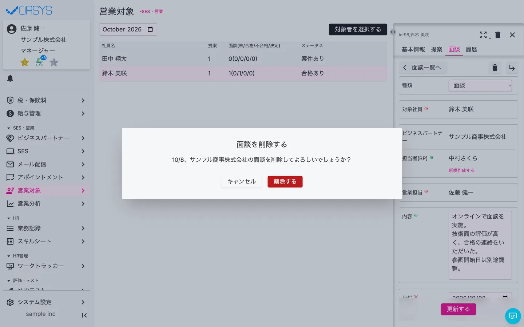Click the 内容 text area

(480, 245)
